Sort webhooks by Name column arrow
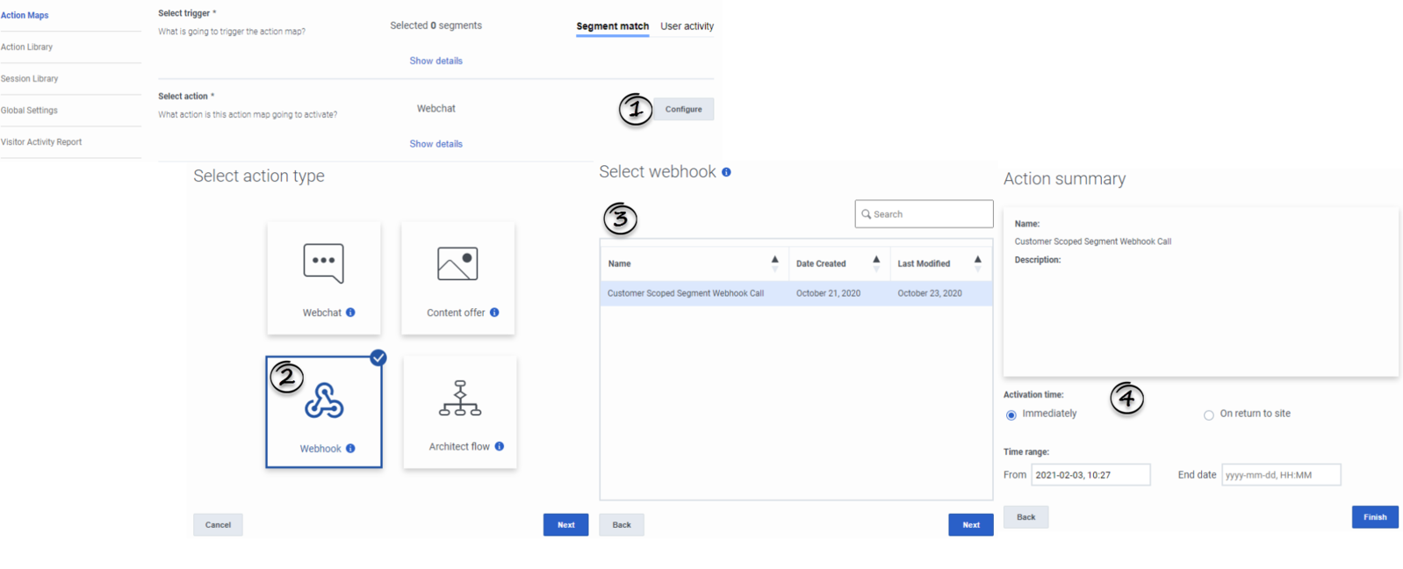 point(774,263)
